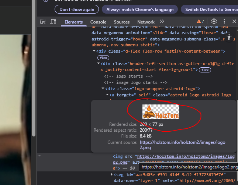
Task: Open the DevTools three-dot customize menu
Action: [224, 22]
